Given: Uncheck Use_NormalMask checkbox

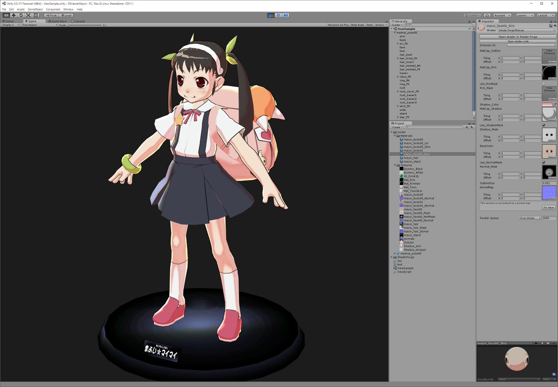Looking at the screenshot, I should (x=544, y=163).
